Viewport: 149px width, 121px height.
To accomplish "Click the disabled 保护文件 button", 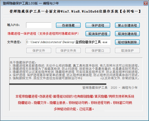I will click(39, 50).
